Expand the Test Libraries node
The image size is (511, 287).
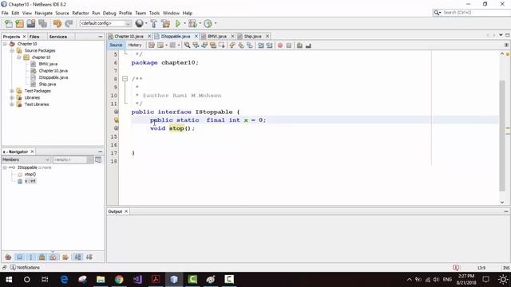tap(12, 104)
